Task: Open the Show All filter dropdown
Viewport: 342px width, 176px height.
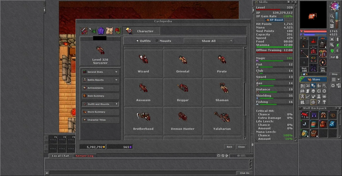Action: [209, 41]
